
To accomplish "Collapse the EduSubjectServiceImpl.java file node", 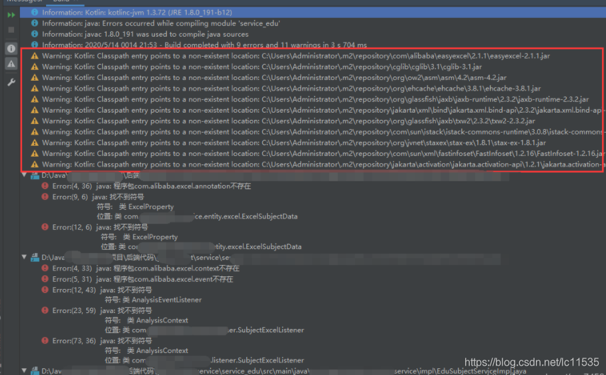I will tap(24, 371).
